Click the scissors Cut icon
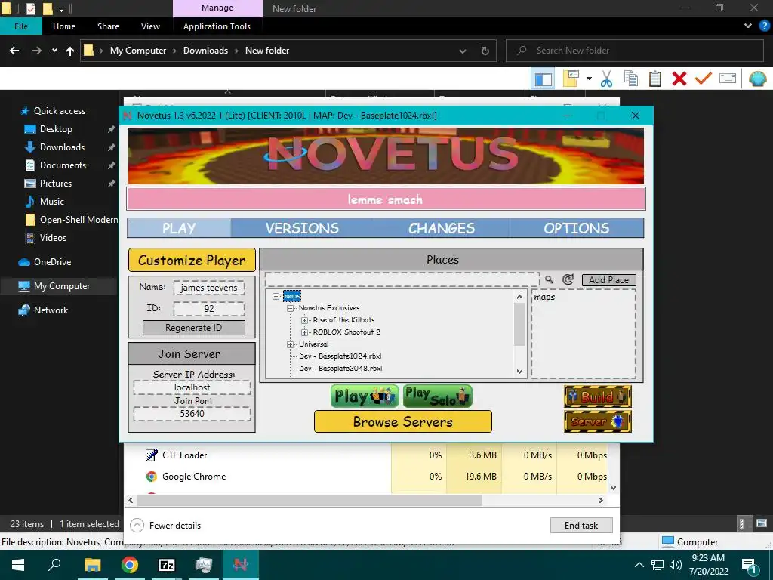Viewport: 773px width, 580px height. (606, 79)
